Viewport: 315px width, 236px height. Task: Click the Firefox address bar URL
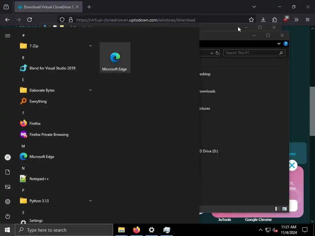pyautogui.click(x=136, y=20)
